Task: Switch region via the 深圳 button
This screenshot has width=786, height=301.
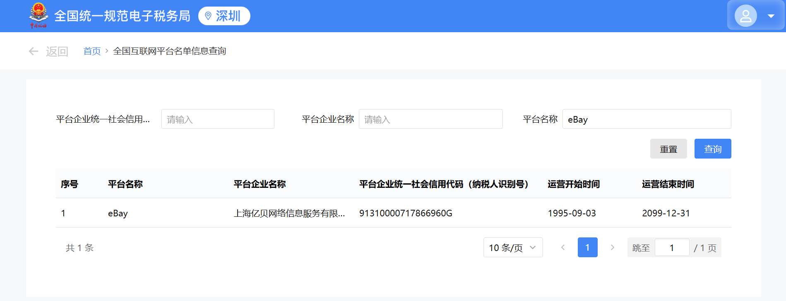Action: click(224, 16)
